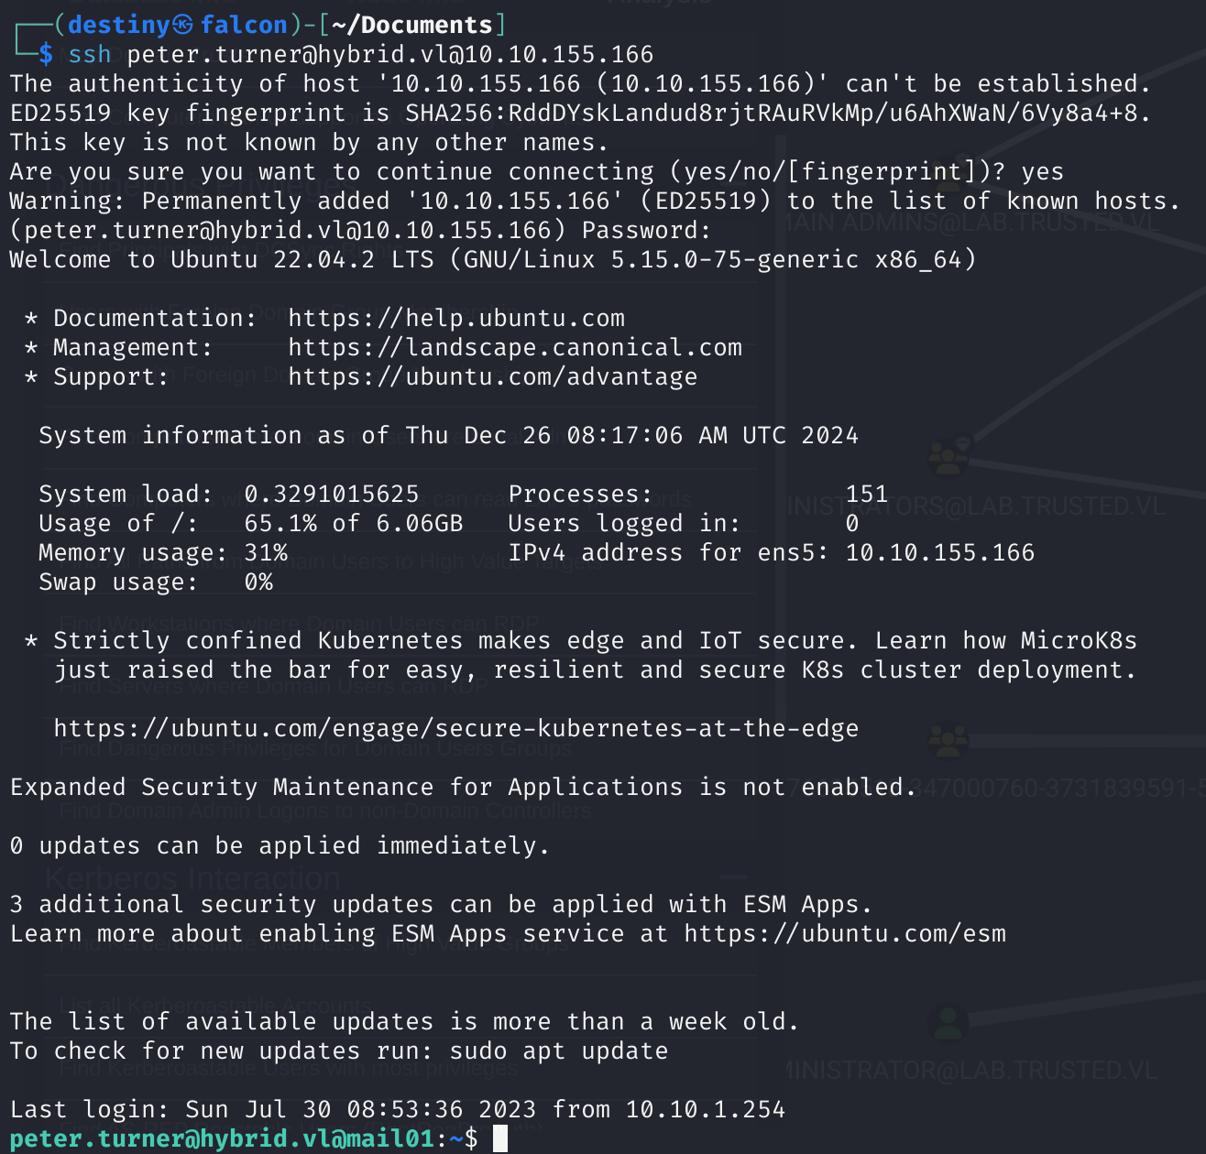Open the landscape.canonical.com management link

[x=514, y=347]
